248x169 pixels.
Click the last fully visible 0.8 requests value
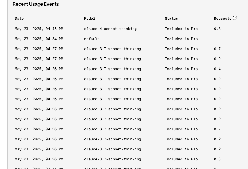(217, 159)
